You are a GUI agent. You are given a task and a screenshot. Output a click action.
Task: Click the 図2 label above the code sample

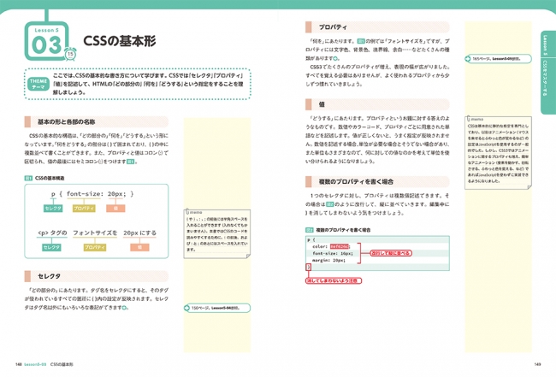click(x=310, y=230)
